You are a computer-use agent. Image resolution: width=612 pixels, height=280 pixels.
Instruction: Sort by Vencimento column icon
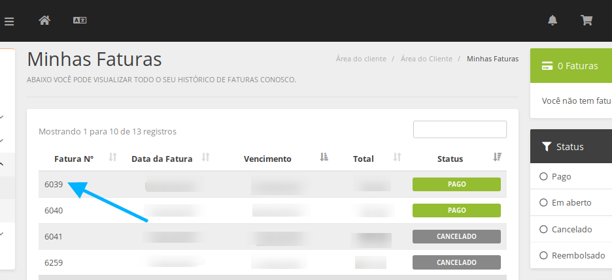[x=324, y=157]
